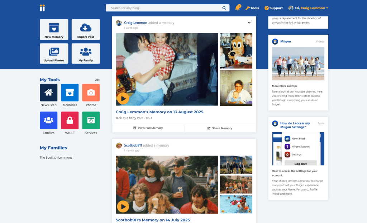Open the My Family tile
This screenshot has height=223, width=367.
(x=86, y=53)
